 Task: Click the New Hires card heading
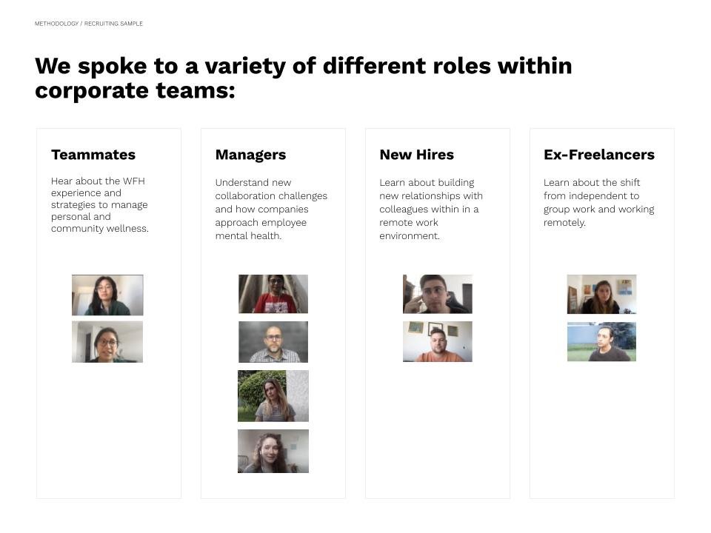417,155
